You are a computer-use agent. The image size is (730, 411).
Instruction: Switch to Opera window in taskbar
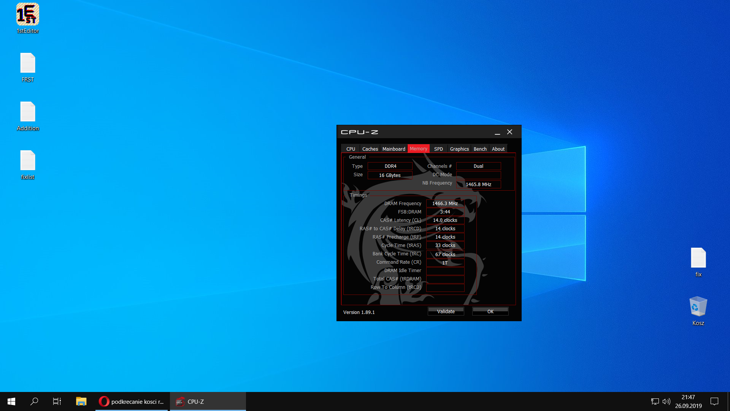[x=132, y=401]
